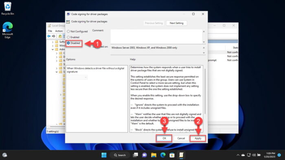Show hidden icons in the system tray

238,155
